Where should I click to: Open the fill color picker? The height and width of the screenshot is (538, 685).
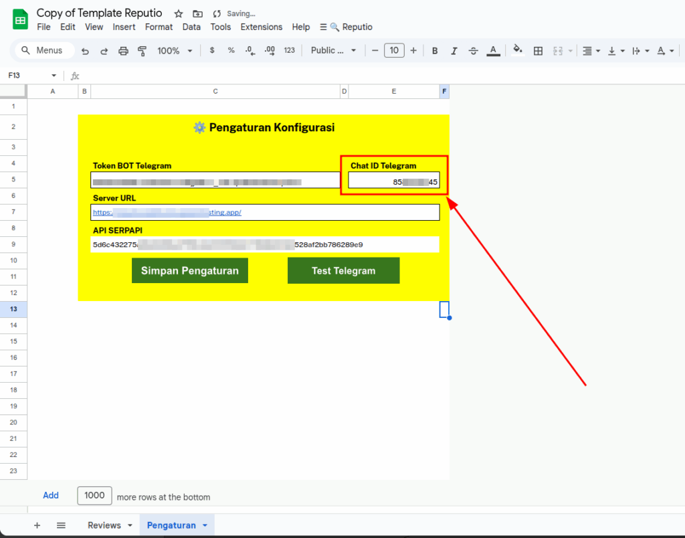517,50
